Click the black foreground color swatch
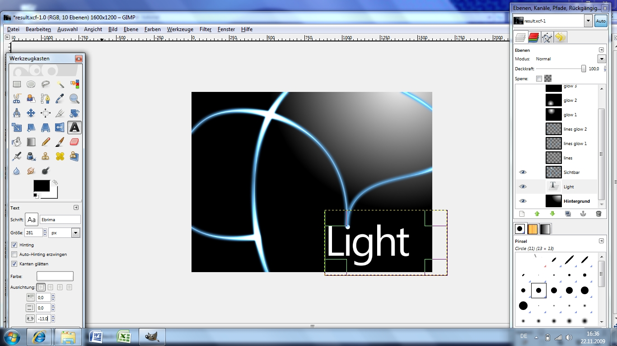 42,186
